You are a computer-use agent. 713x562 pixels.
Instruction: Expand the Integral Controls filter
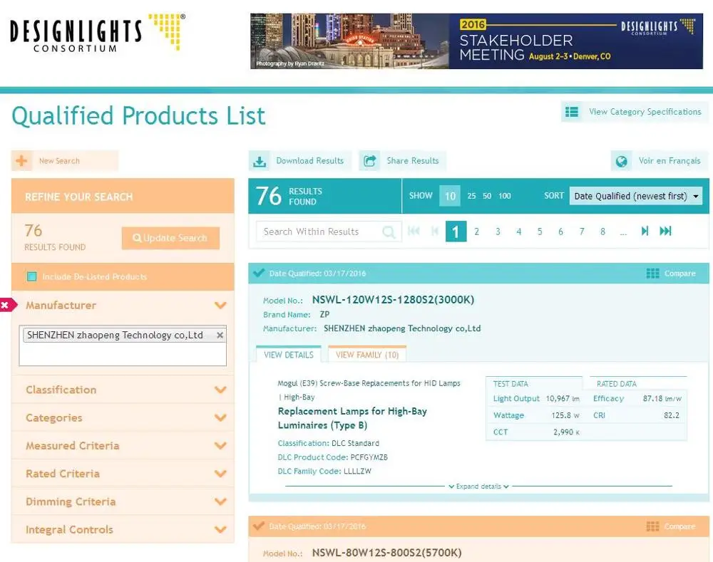click(x=123, y=529)
